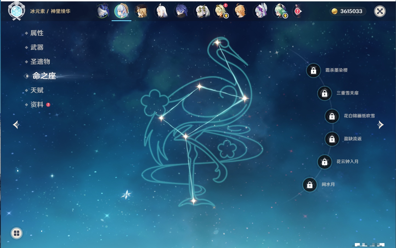396x248 pixels.
Task: View the 圣遗物 artifacts page
Action: click(40, 62)
